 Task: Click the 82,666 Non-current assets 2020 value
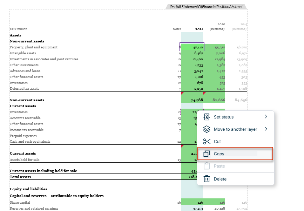(x=219, y=100)
